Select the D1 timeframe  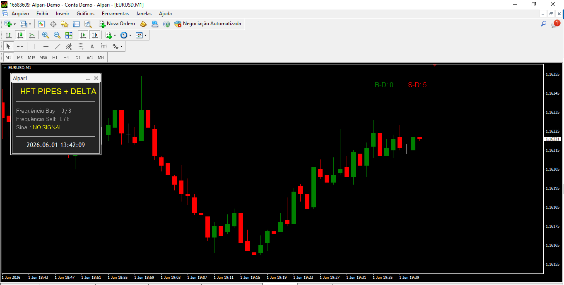78,57
